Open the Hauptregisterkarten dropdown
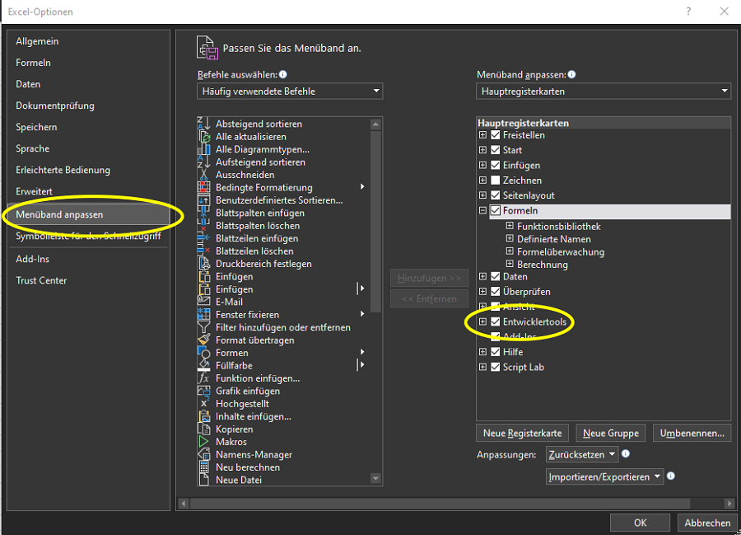Image resolution: width=741 pixels, height=535 pixels. (604, 92)
